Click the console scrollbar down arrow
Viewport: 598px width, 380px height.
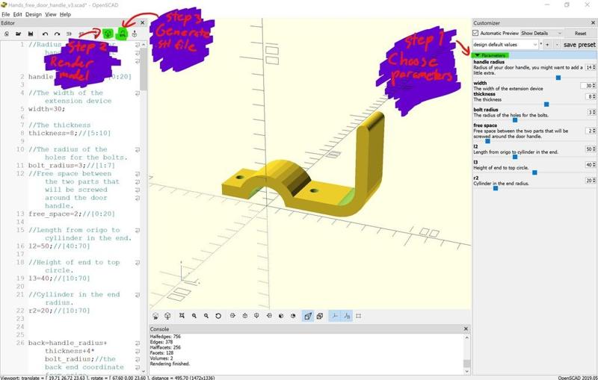coord(466,371)
